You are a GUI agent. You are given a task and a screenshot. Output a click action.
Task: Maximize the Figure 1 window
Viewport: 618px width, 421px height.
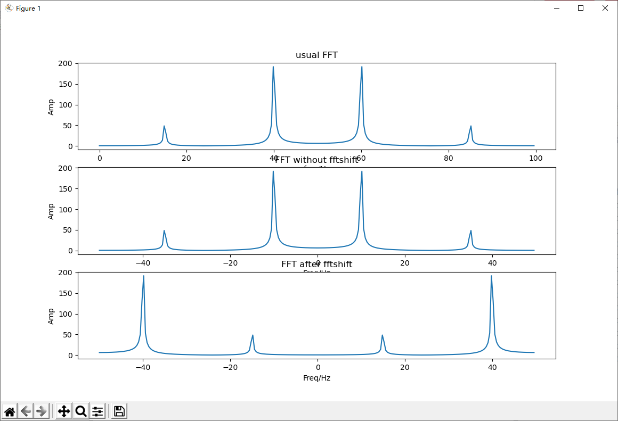click(x=581, y=8)
